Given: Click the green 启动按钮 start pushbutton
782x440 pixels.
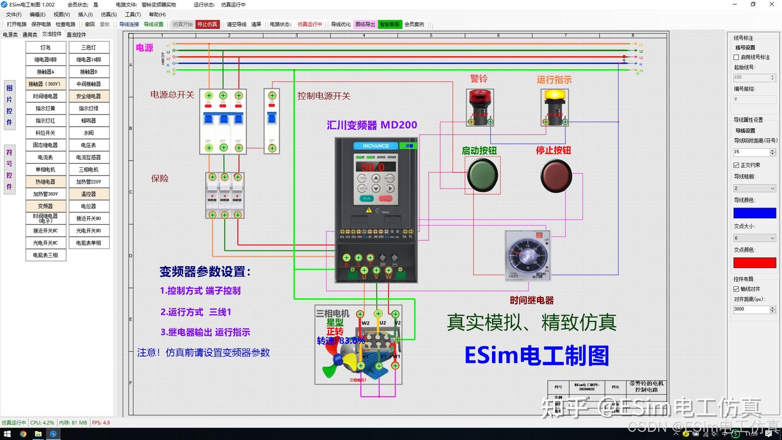Looking at the screenshot, I should [483, 175].
